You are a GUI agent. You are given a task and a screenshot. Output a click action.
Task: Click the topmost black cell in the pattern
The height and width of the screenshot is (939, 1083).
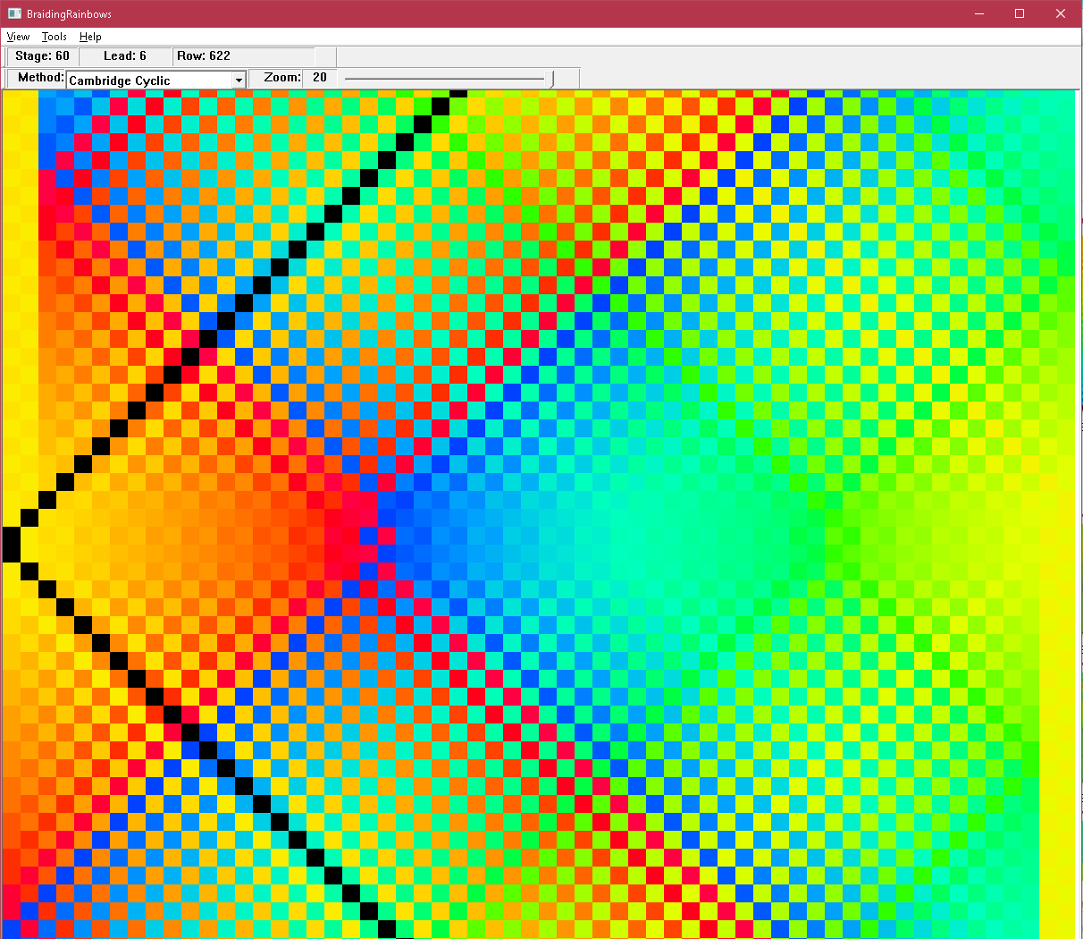458,93
